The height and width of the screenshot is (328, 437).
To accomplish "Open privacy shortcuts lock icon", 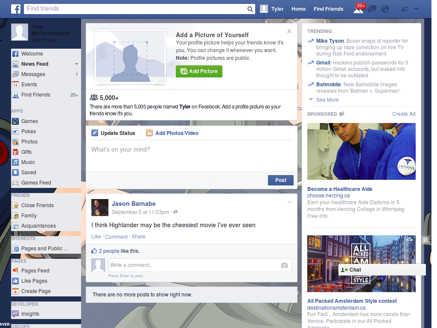I will 405,9.
